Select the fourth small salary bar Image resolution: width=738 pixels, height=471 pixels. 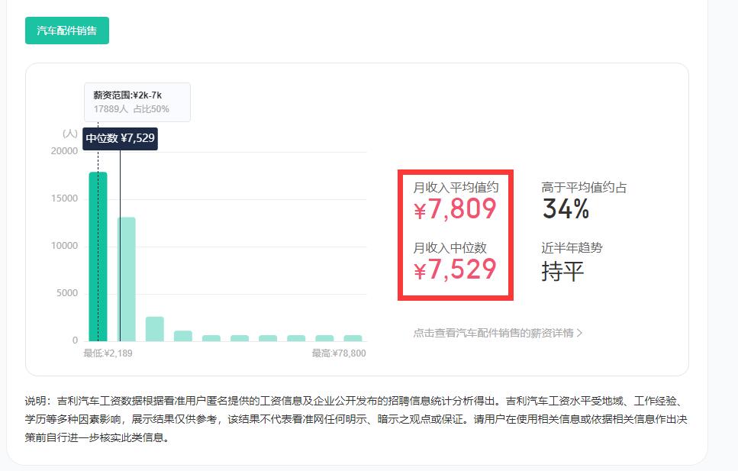tap(182, 336)
